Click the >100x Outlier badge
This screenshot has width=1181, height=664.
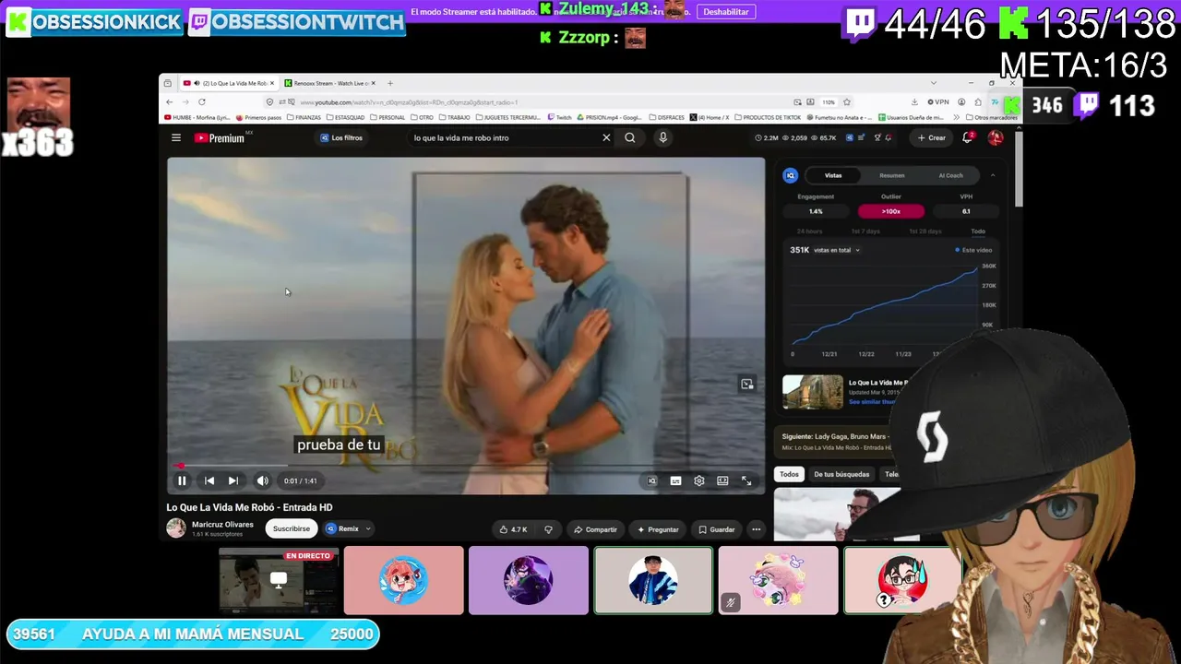(891, 211)
